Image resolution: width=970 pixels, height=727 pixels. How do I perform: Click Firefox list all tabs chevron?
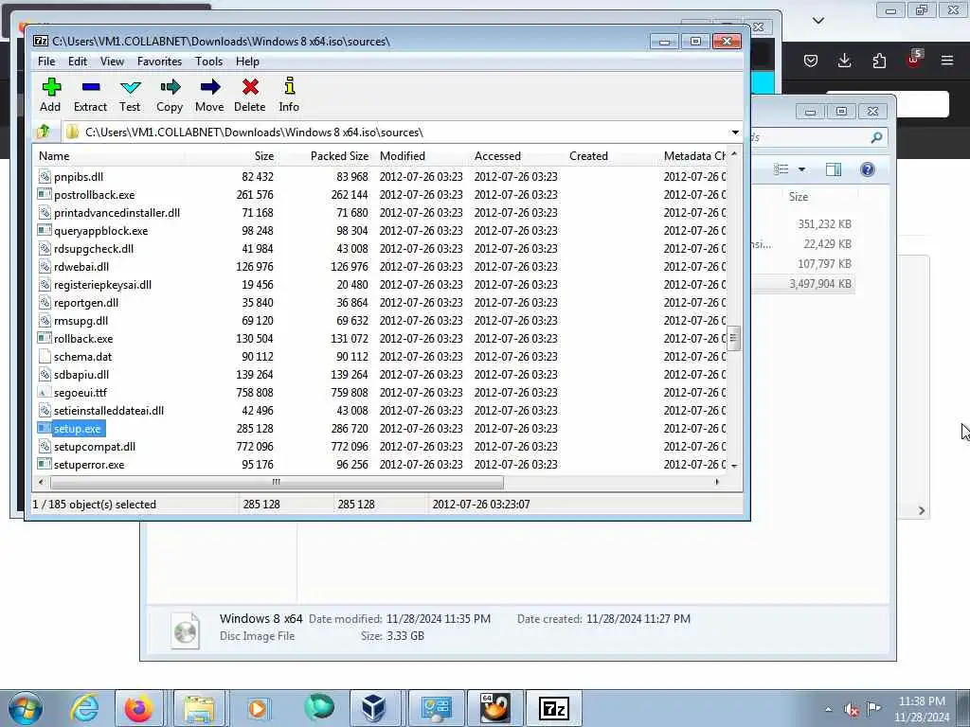818,21
